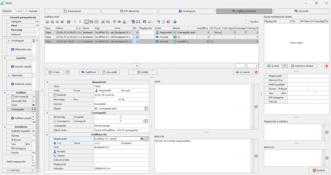Click the binoculars search icon

(x=119, y=22)
